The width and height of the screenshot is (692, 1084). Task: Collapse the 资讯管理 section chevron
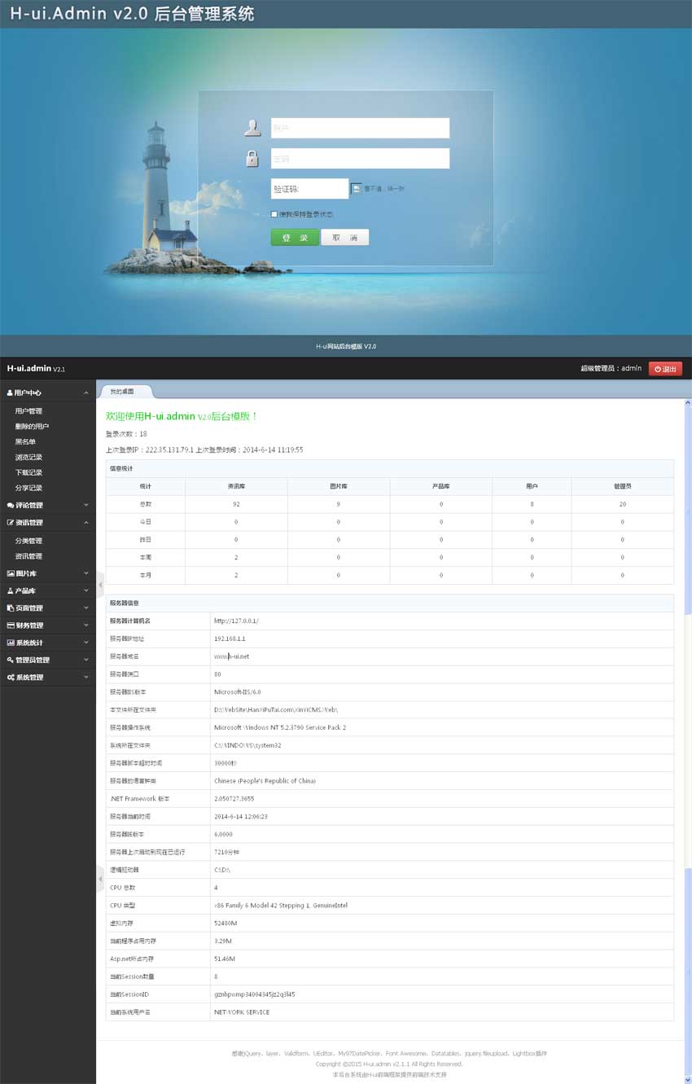tap(86, 522)
